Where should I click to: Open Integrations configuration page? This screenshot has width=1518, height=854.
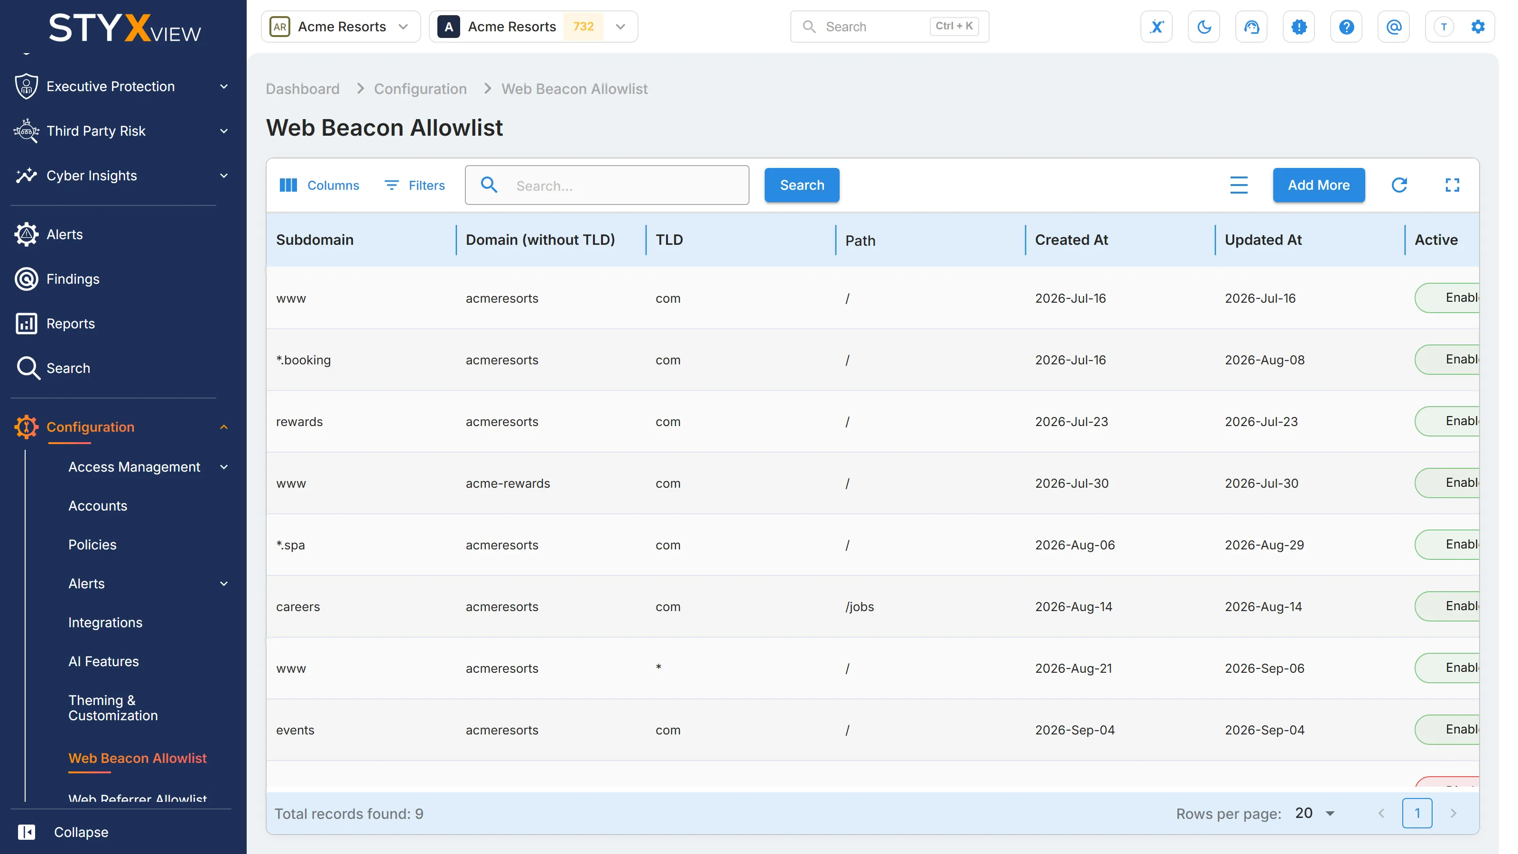coord(105,622)
